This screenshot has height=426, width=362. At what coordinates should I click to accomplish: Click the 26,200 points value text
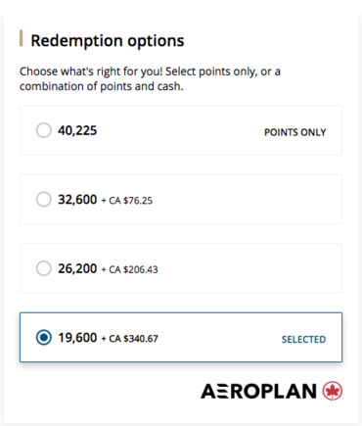click(x=77, y=268)
